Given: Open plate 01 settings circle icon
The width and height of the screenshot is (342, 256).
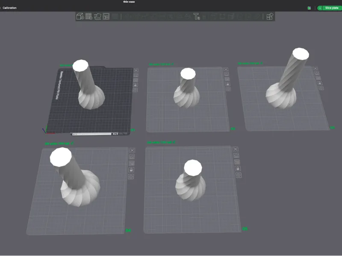Looking at the screenshot, I should 135,90.
